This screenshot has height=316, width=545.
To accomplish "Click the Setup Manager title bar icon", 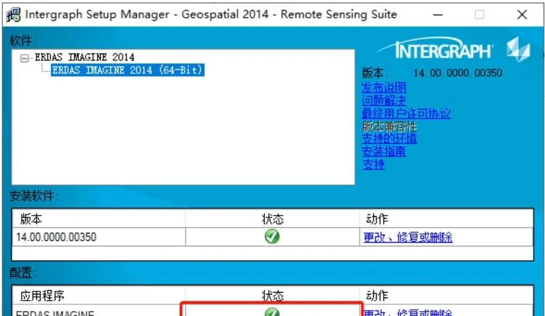I will pos(13,15).
